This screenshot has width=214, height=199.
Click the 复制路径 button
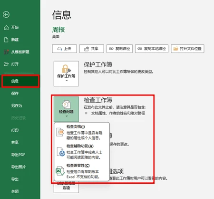pyautogui.click(x=119, y=49)
